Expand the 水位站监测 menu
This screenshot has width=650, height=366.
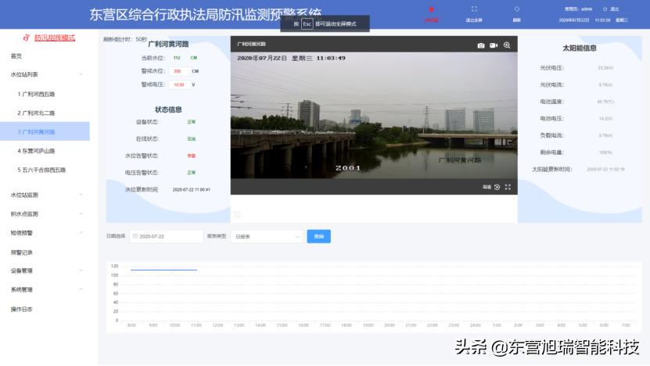tap(45, 195)
